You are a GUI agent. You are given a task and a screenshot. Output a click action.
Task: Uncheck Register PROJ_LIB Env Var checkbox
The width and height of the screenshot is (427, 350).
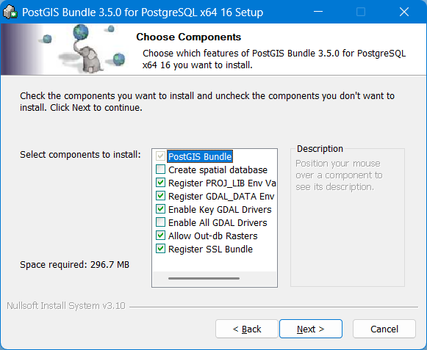[160, 183]
